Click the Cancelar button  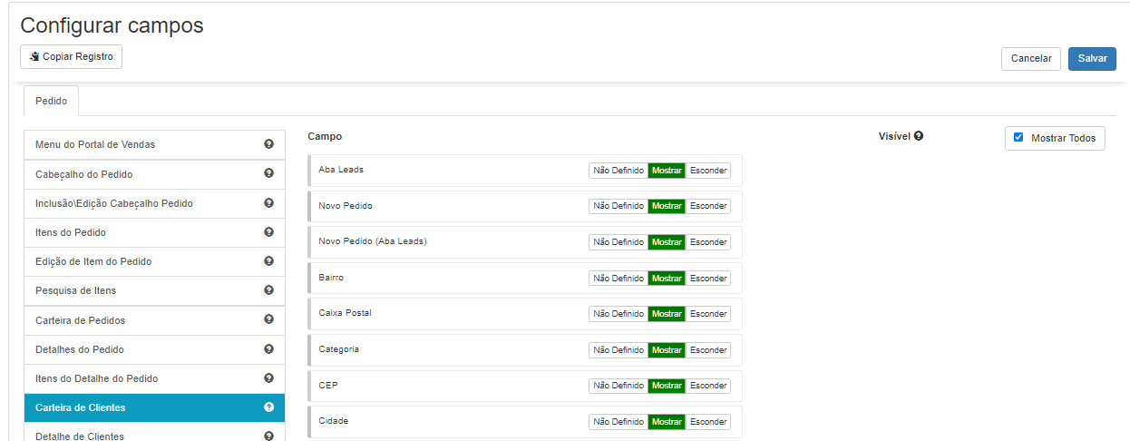pyautogui.click(x=1030, y=58)
